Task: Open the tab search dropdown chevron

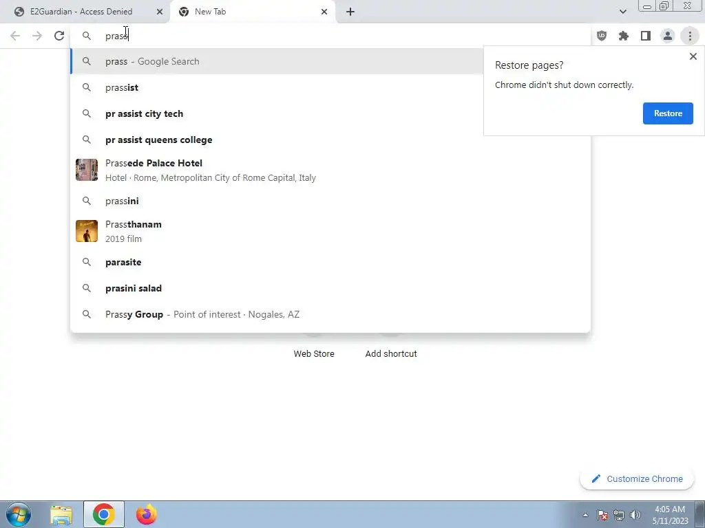Action: pos(622,12)
